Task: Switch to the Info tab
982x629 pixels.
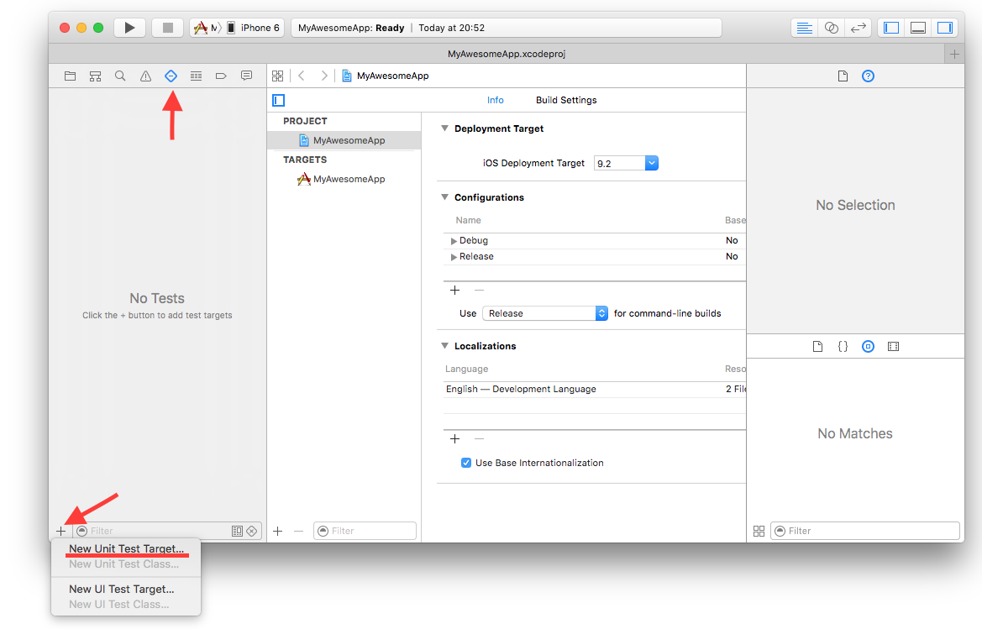Action: click(496, 100)
